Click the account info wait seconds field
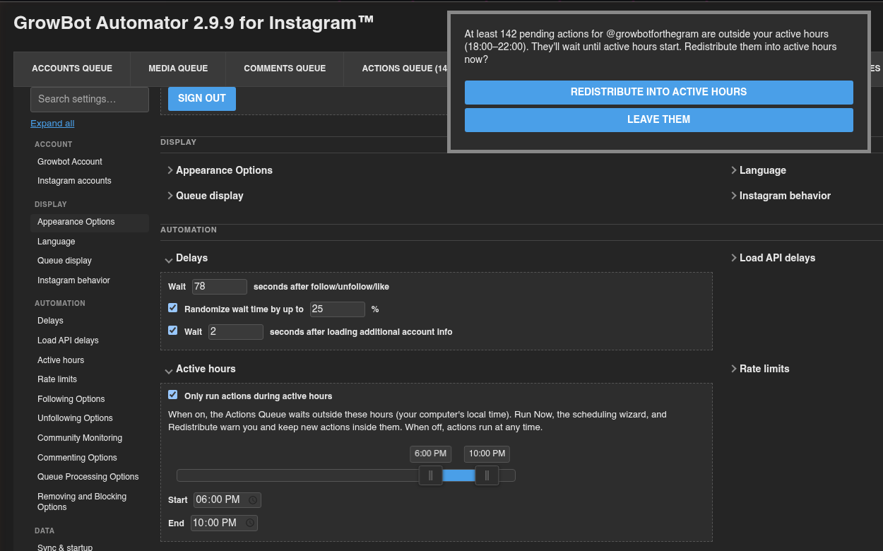Viewport: 883px width, 551px height. coord(236,332)
